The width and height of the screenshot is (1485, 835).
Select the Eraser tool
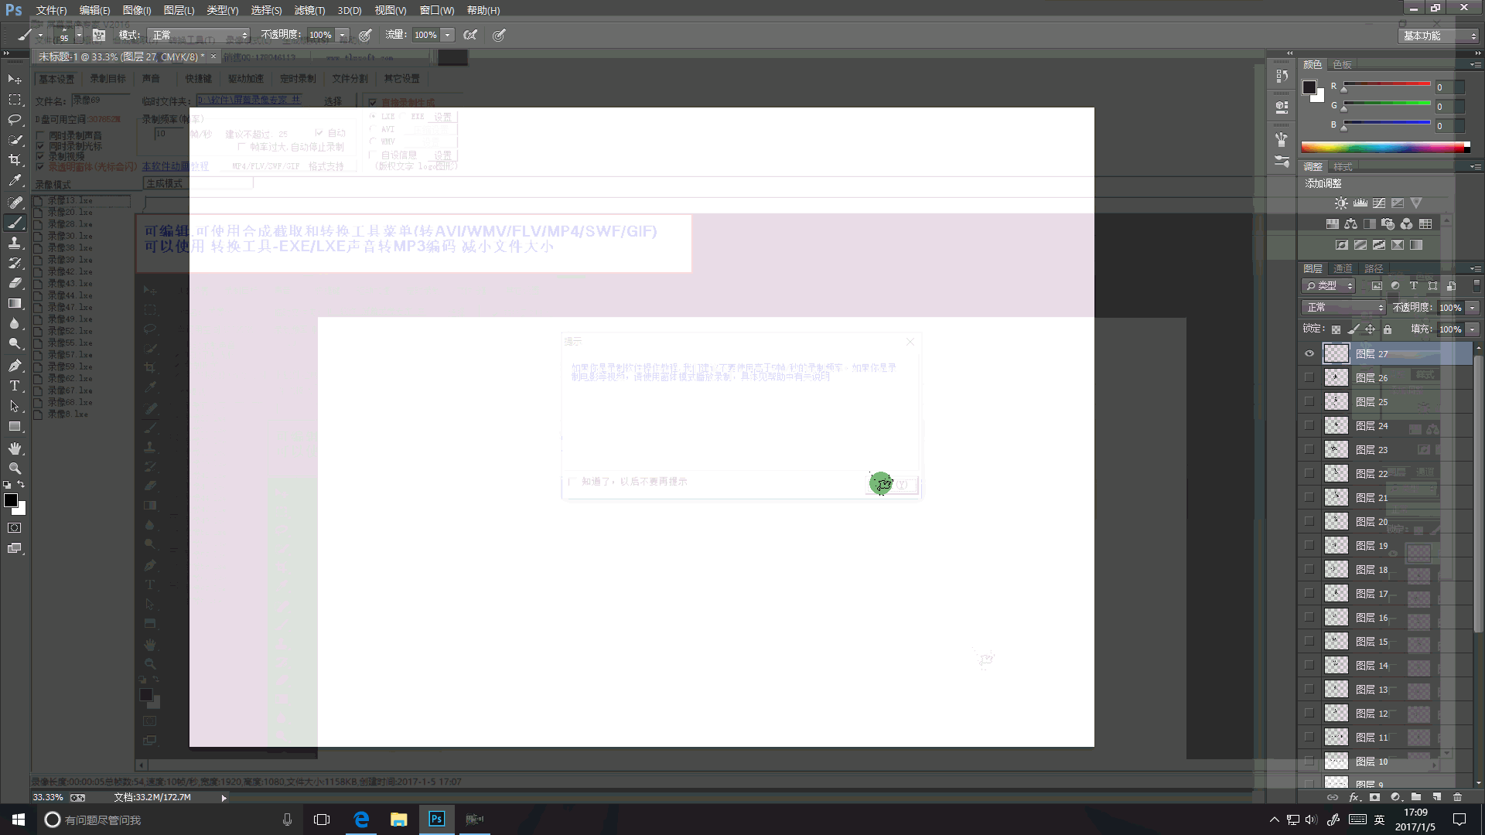click(15, 283)
